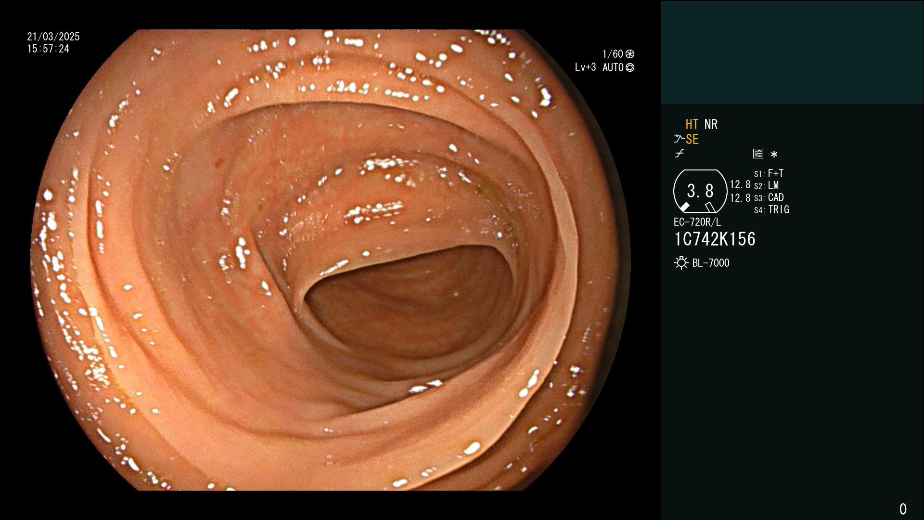
Task: Click the S1: F+T switch assignment
Action: (769, 173)
